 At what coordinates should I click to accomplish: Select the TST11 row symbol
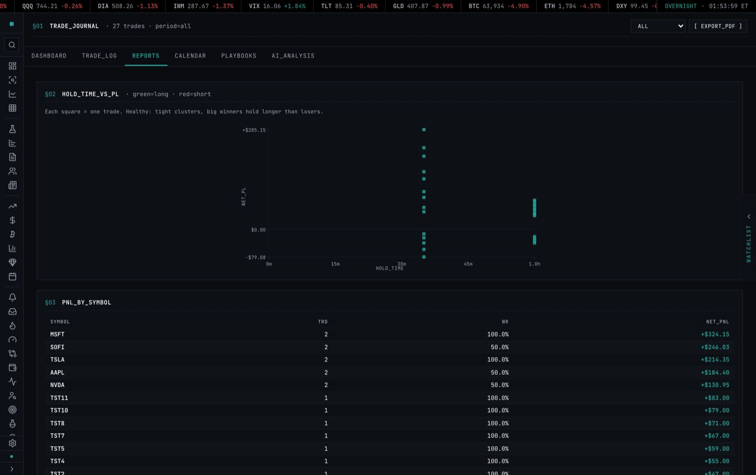pyautogui.click(x=59, y=398)
